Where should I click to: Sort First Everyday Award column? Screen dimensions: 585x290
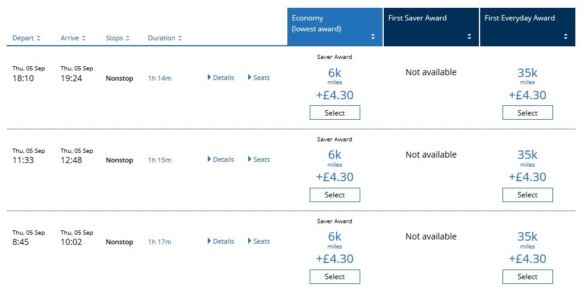(x=566, y=37)
